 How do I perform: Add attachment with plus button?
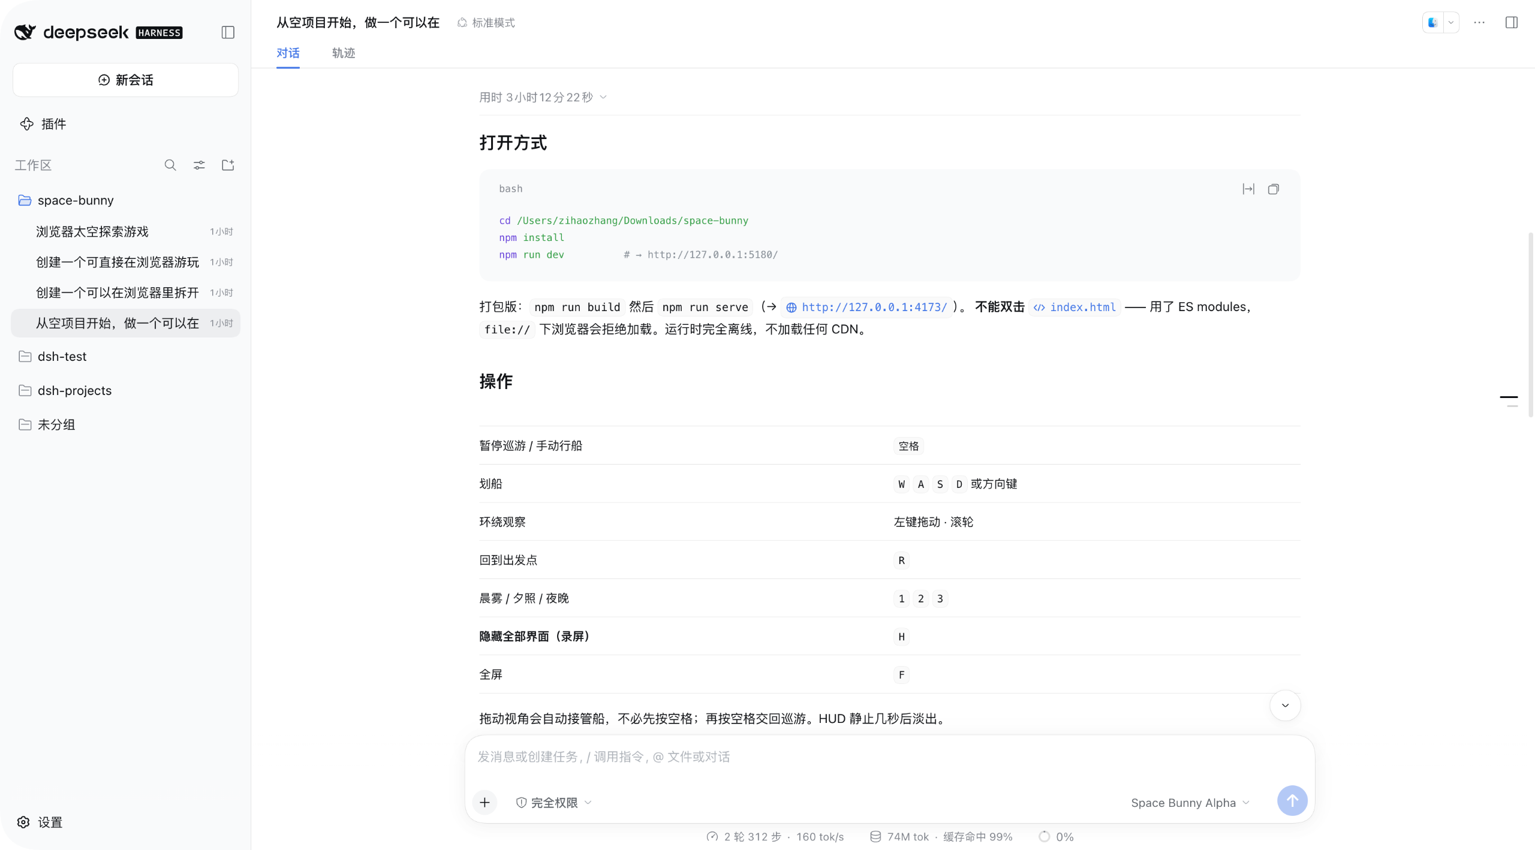(484, 802)
